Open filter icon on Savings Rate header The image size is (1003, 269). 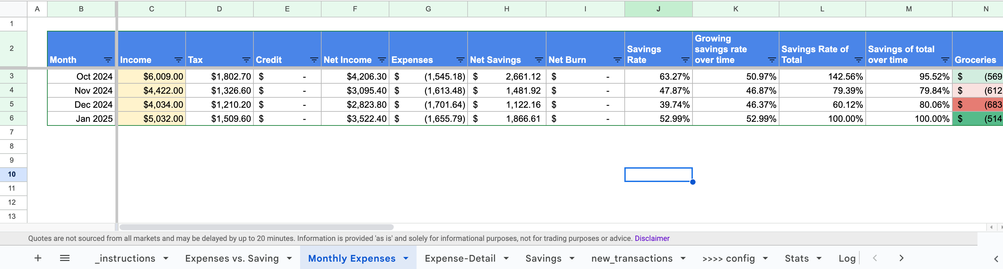click(685, 60)
